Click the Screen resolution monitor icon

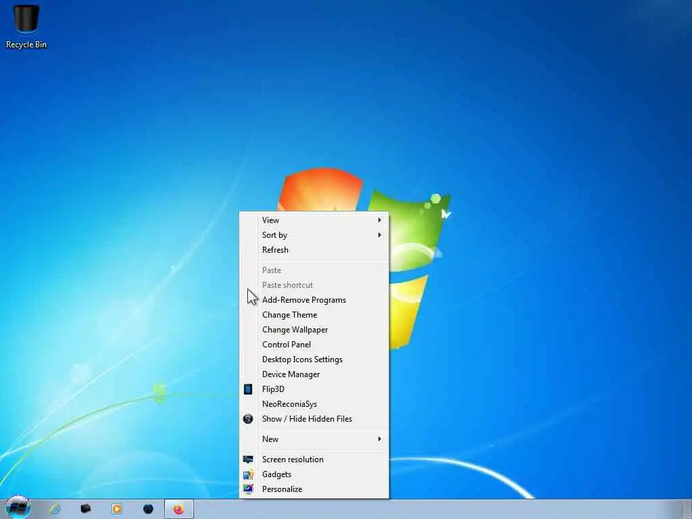tap(248, 460)
